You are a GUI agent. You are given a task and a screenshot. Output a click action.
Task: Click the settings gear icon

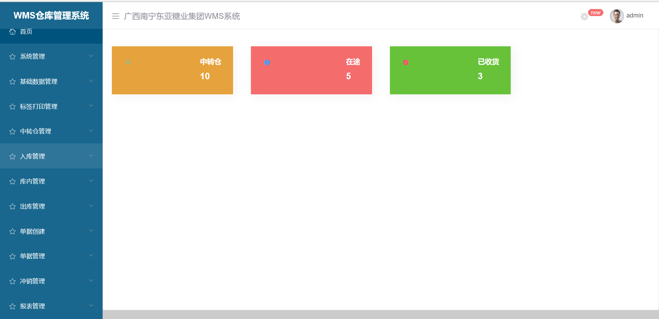tap(585, 16)
